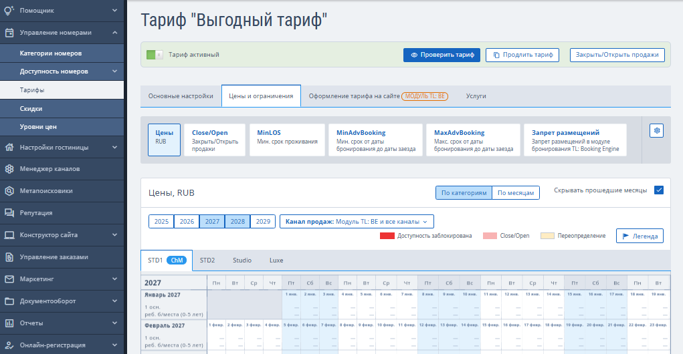Screen dimensions: 683x354
Task: Click the Reputation chat icon
Action: 9,213
